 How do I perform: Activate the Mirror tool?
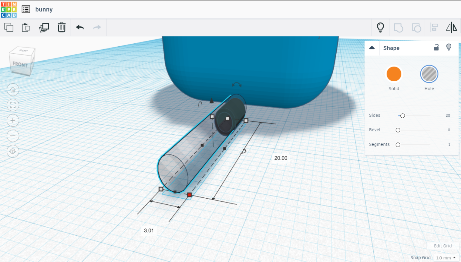pyautogui.click(x=451, y=28)
